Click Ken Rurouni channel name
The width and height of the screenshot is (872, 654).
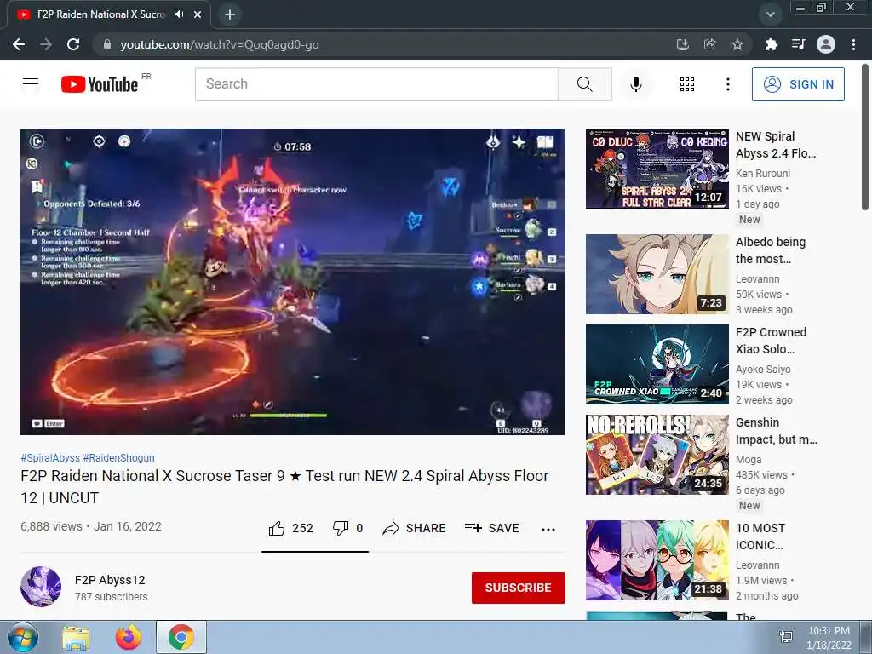763,174
